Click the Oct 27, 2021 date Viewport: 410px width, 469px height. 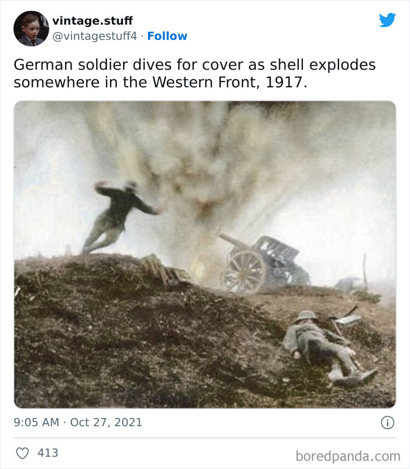(x=106, y=422)
